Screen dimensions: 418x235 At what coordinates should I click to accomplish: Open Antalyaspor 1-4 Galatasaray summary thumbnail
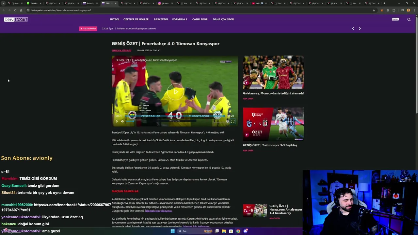coord(255,211)
